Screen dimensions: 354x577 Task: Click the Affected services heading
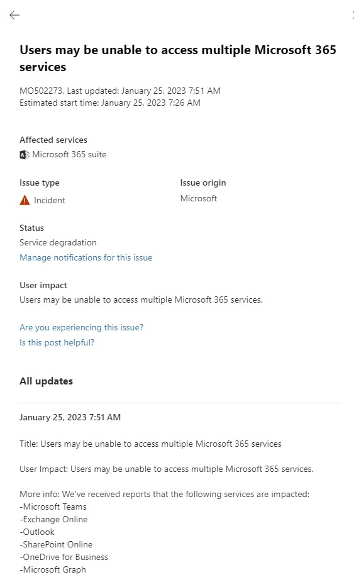point(53,140)
